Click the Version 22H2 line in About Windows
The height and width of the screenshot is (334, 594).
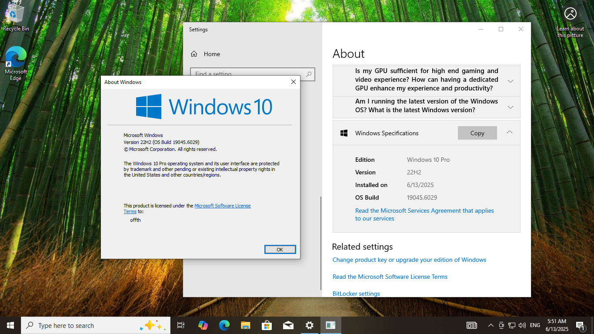161,142
